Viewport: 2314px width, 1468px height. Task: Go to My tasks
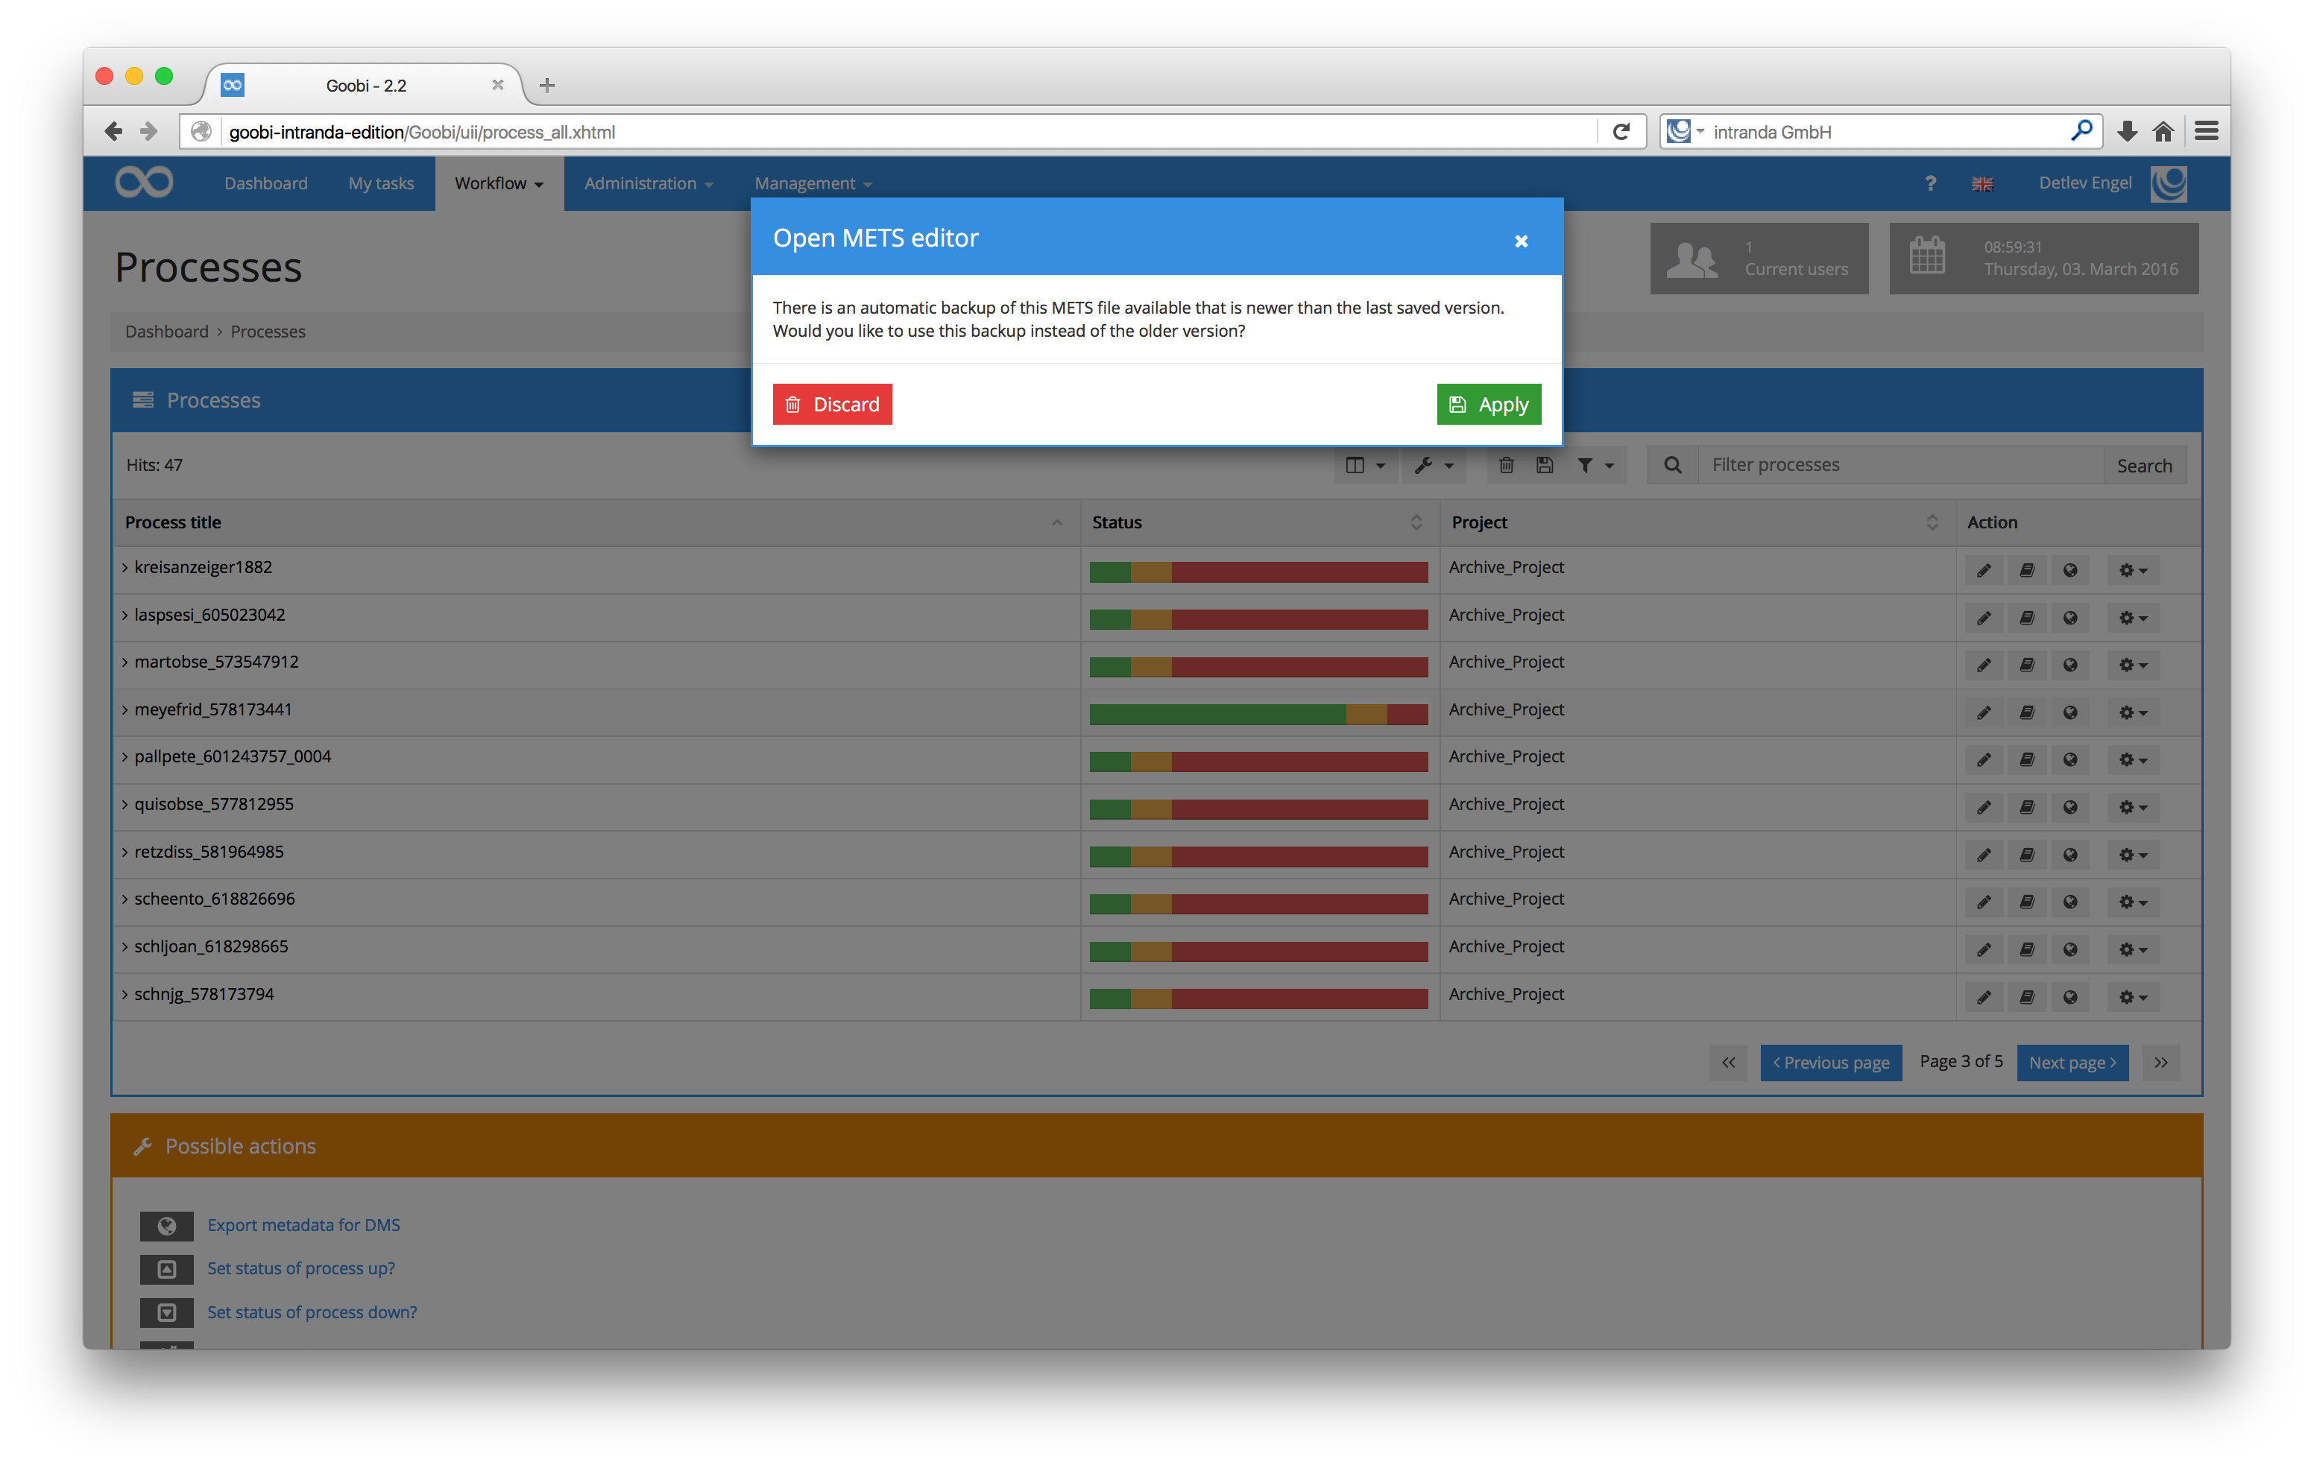click(x=380, y=183)
